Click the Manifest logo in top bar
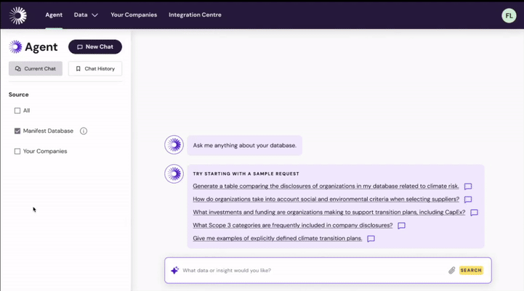Image resolution: width=524 pixels, height=291 pixels. 17,15
